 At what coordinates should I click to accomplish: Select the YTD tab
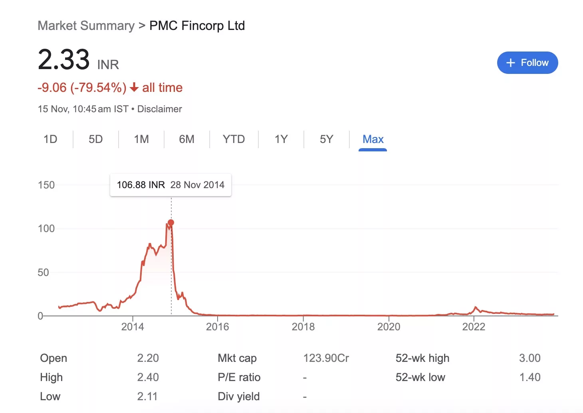234,139
